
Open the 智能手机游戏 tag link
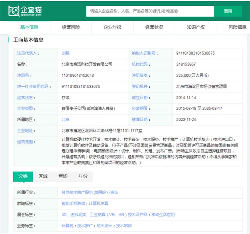pos(73,204)
